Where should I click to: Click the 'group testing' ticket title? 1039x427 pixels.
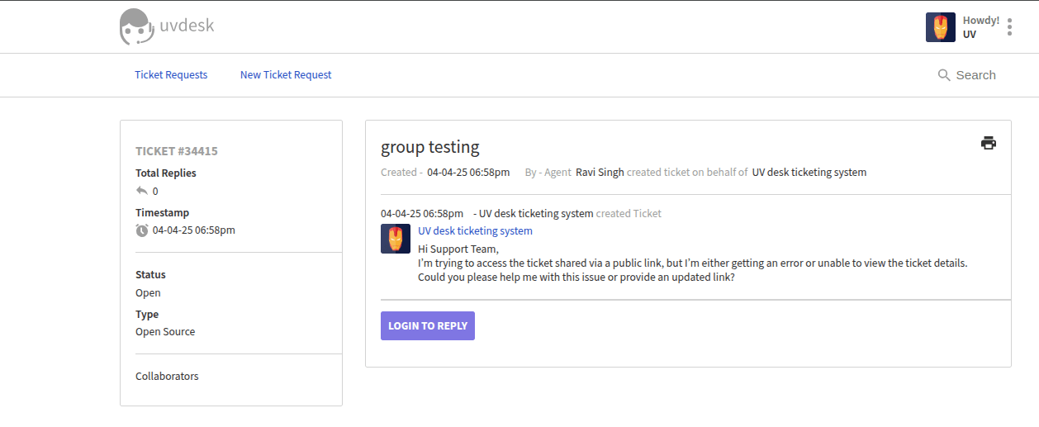430,147
